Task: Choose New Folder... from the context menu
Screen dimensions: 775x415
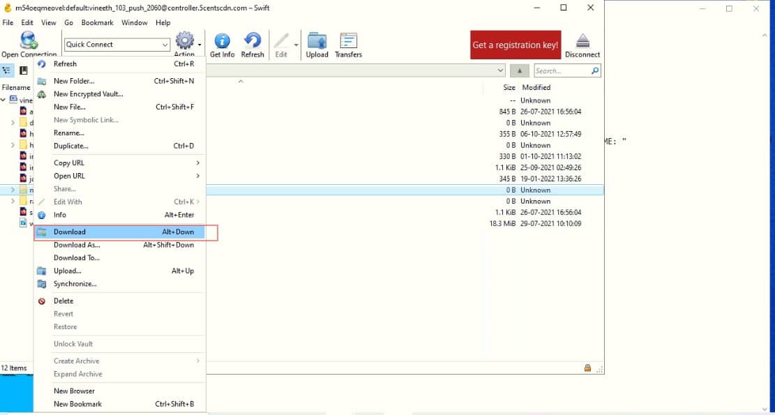Action: click(119, 81)
